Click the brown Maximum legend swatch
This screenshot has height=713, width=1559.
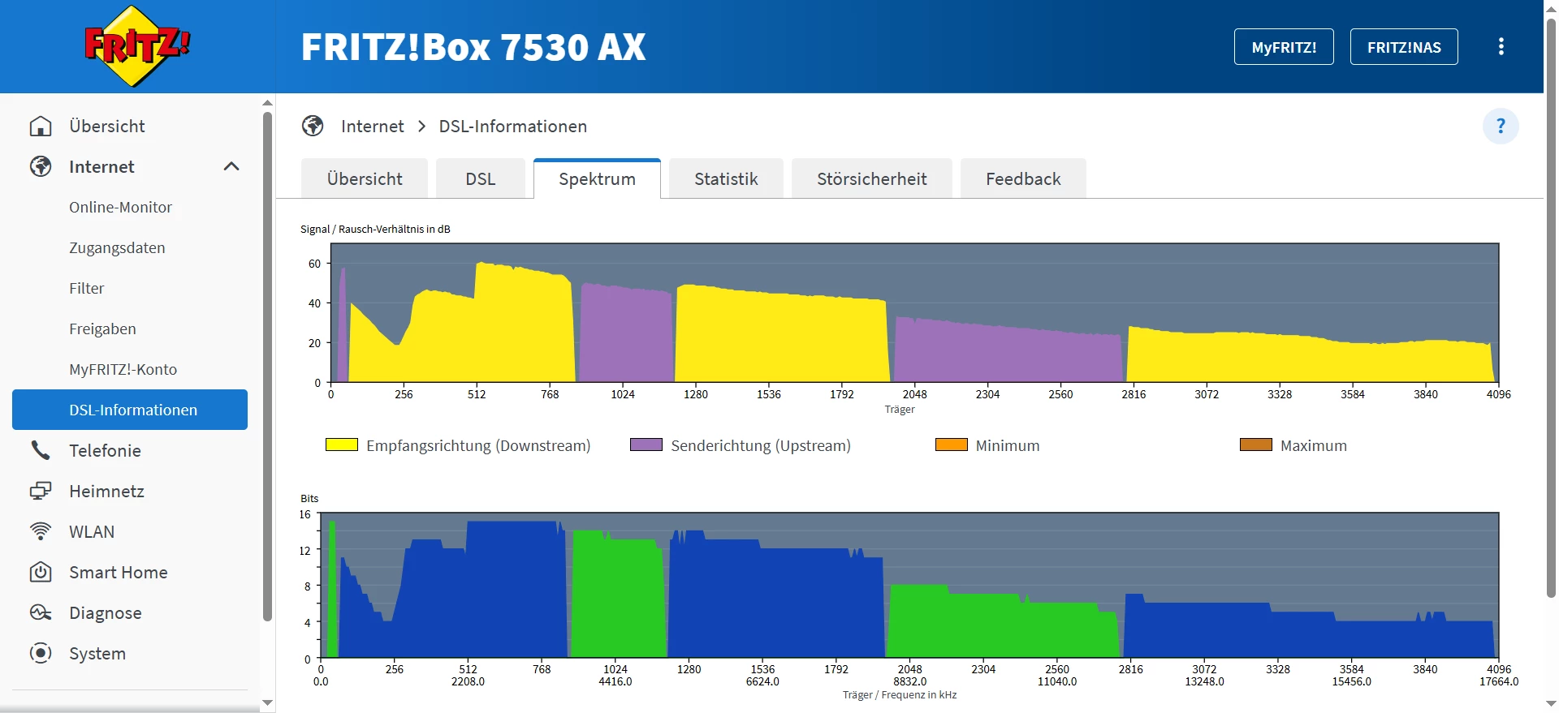[x=1256, y=445]
